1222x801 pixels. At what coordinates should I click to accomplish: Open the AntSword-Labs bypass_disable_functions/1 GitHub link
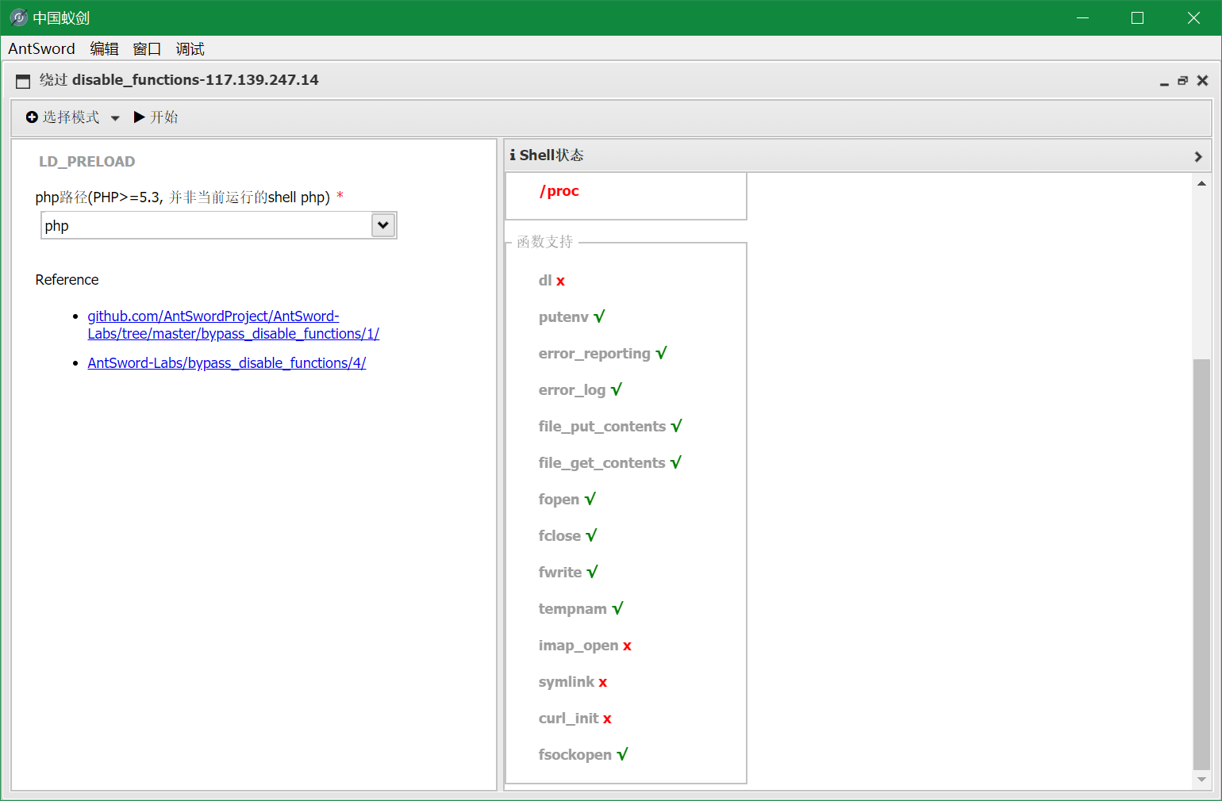coord(233,325)
